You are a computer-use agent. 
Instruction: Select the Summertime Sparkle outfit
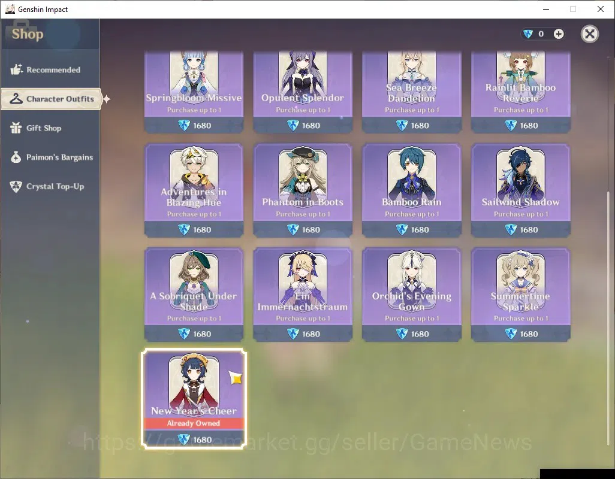click(520, 295)
